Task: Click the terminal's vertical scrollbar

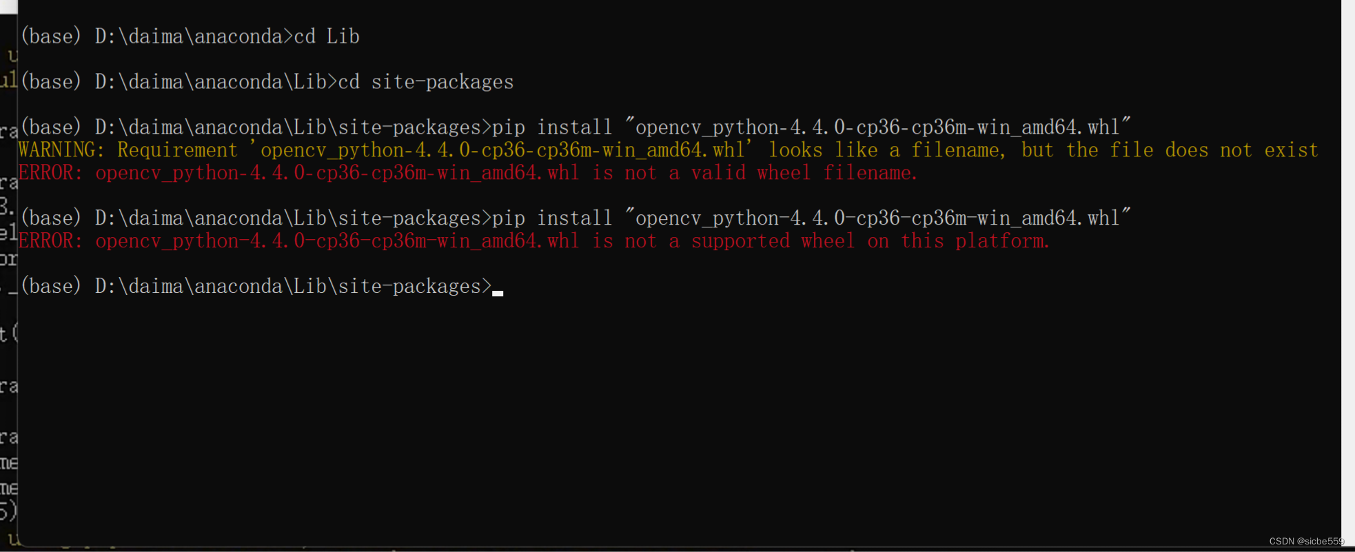Action: click(1348, 272)
